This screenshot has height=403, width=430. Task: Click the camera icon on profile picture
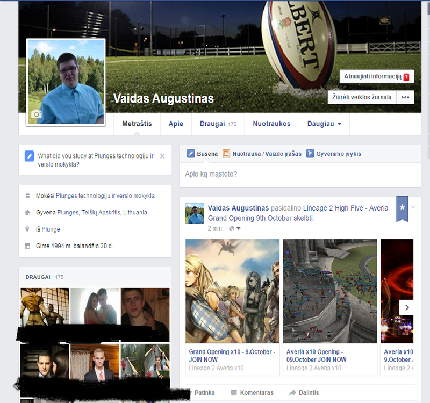pos(37,114)
